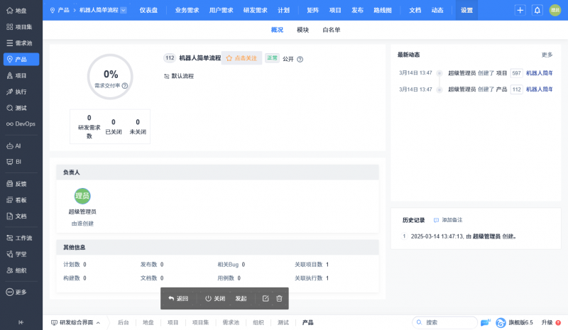
Task: Click the plus create icon in header
Action: [x=520, y=11]
